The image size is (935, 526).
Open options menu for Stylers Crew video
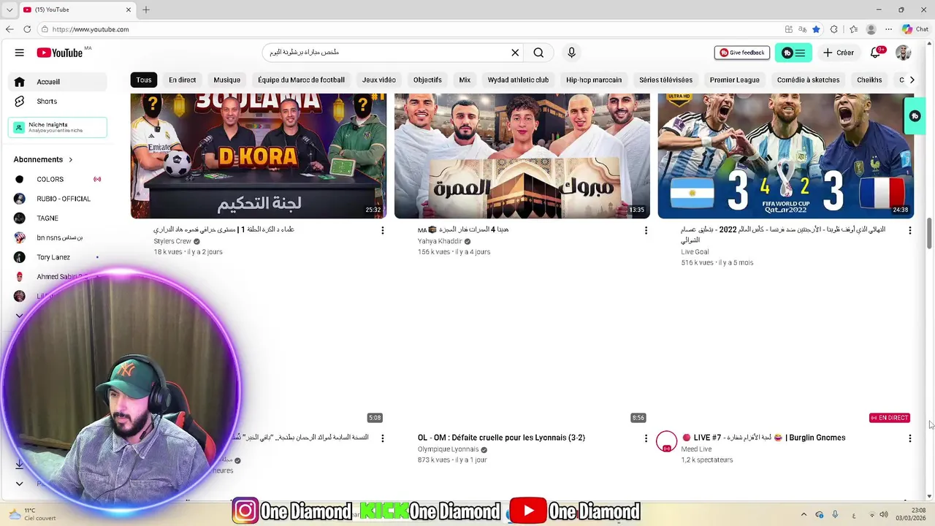382,230
